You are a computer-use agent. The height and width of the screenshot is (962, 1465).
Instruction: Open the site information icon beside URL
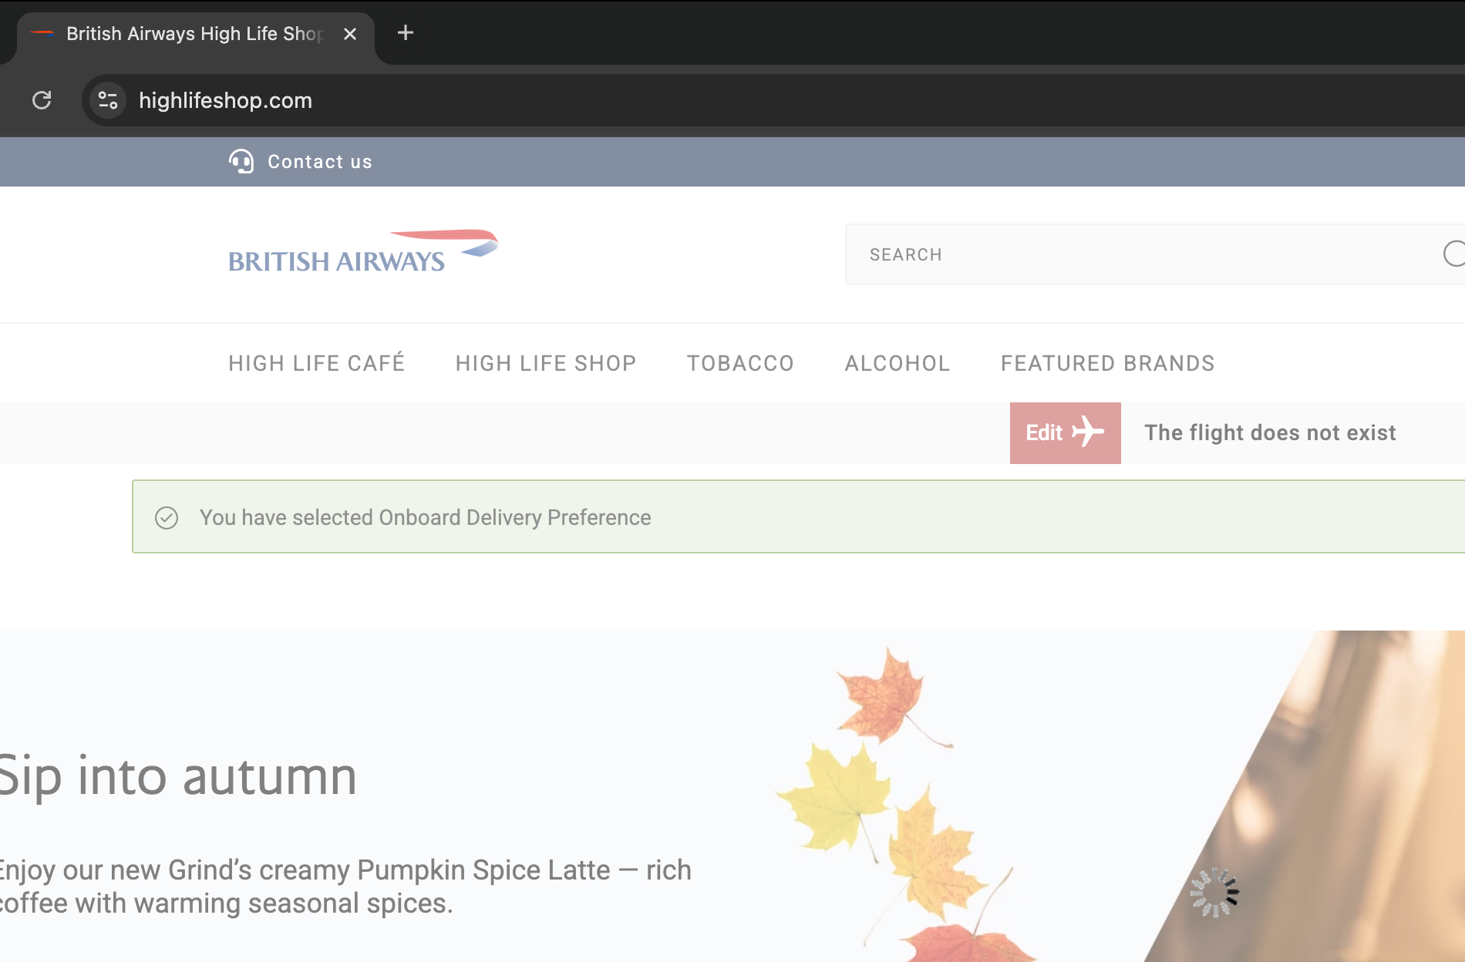coord(108,100)
